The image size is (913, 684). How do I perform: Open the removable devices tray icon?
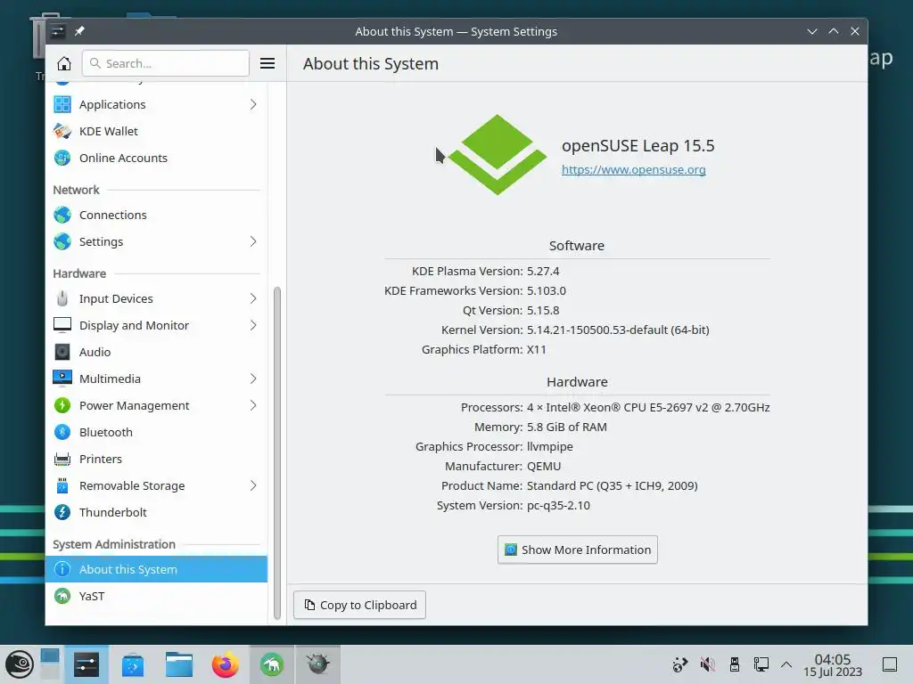[735, 664]
